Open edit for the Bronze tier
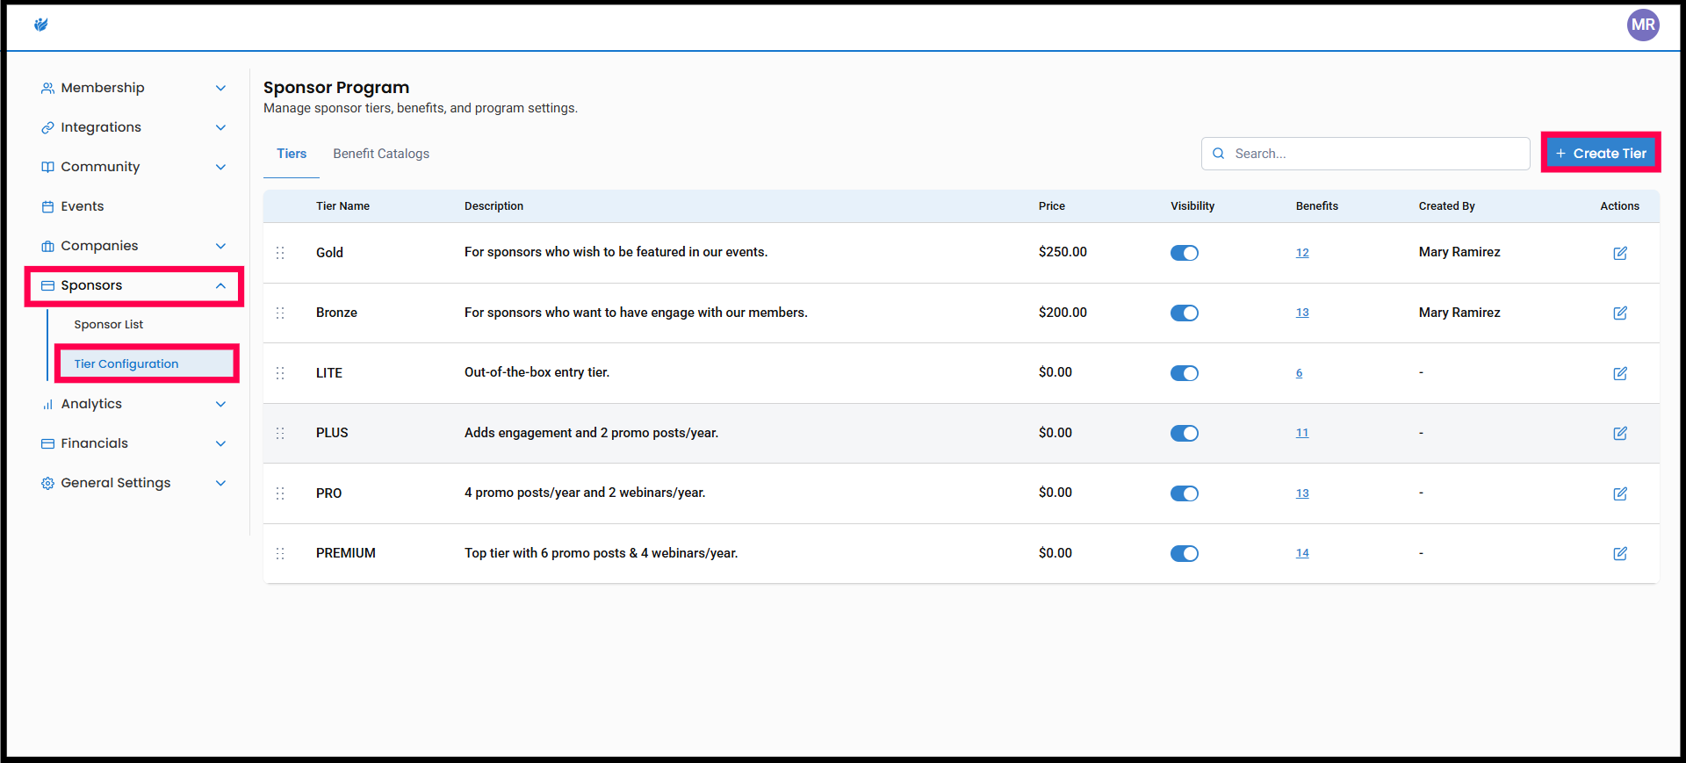Screen dimensions: 1686x763 pos(1619,313)
